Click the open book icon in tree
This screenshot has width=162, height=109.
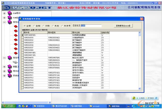click(16, 62)
